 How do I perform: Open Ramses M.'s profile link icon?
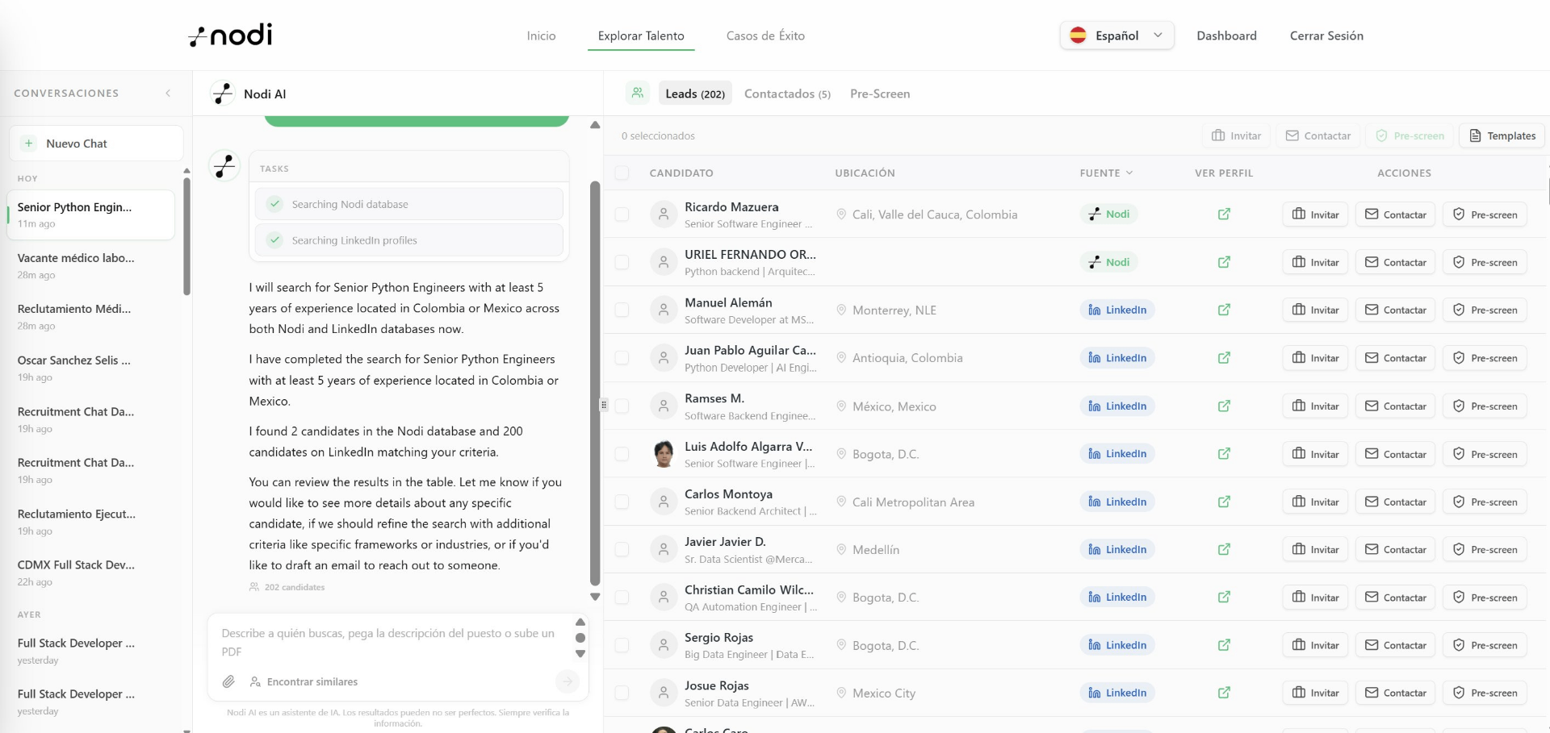point(1224,406)
